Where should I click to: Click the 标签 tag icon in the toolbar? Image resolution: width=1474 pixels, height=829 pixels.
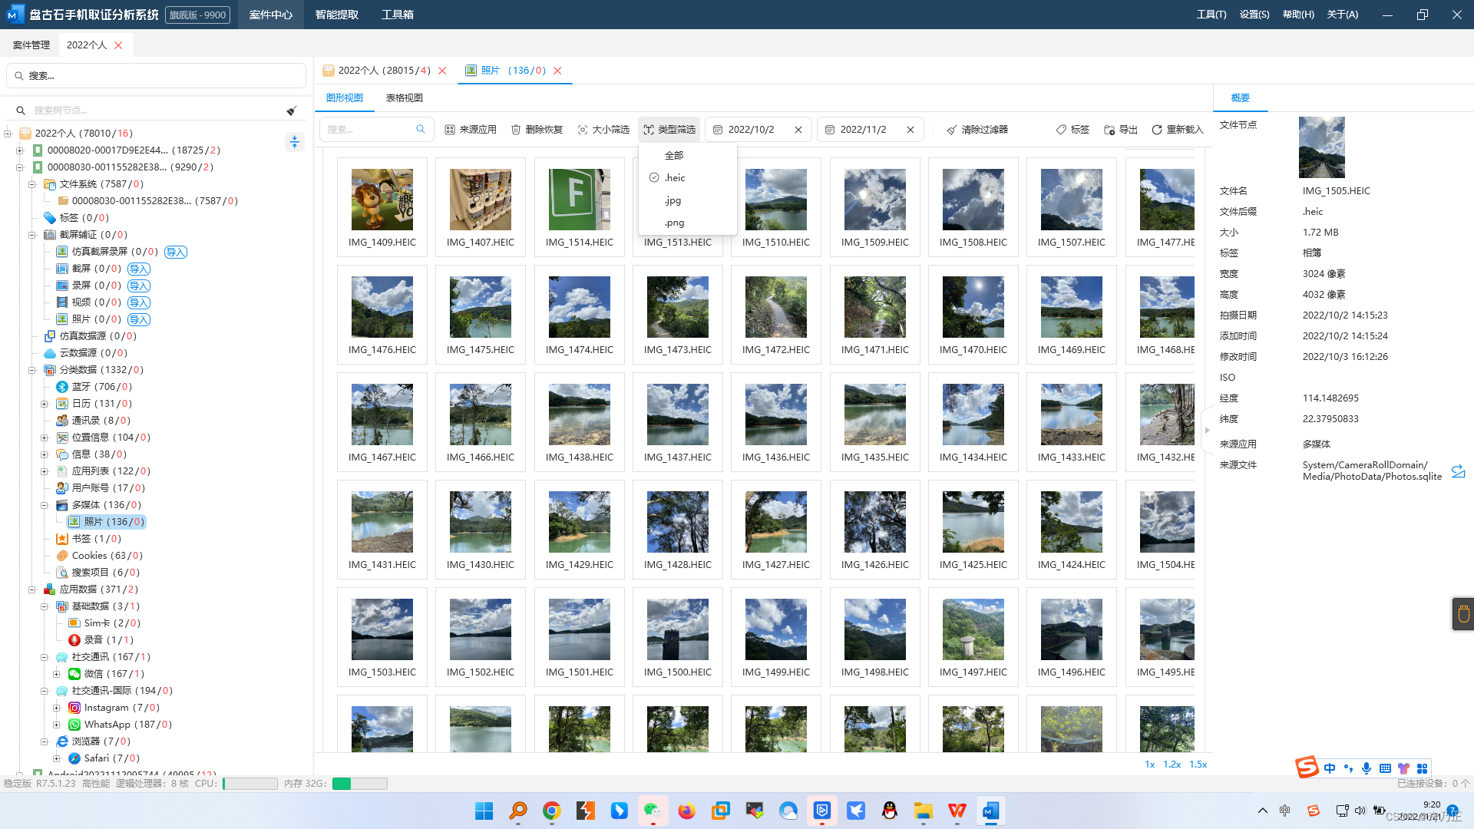(1061, 130)
